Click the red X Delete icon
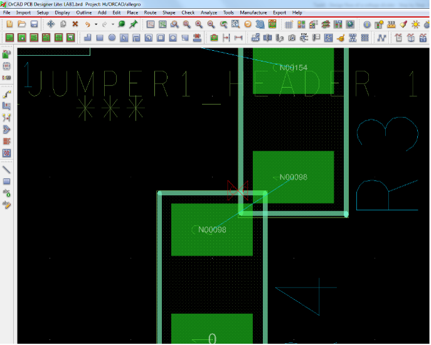Image resolution: width=431 pixels, height=345 pixels. 75,24
